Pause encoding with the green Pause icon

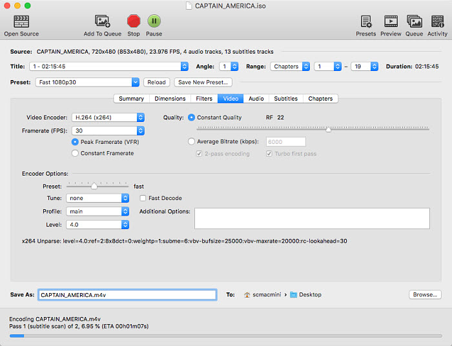click(x=154, y=21)
